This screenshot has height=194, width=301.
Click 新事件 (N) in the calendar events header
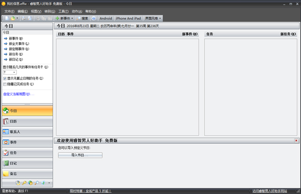tap(190, 34)
